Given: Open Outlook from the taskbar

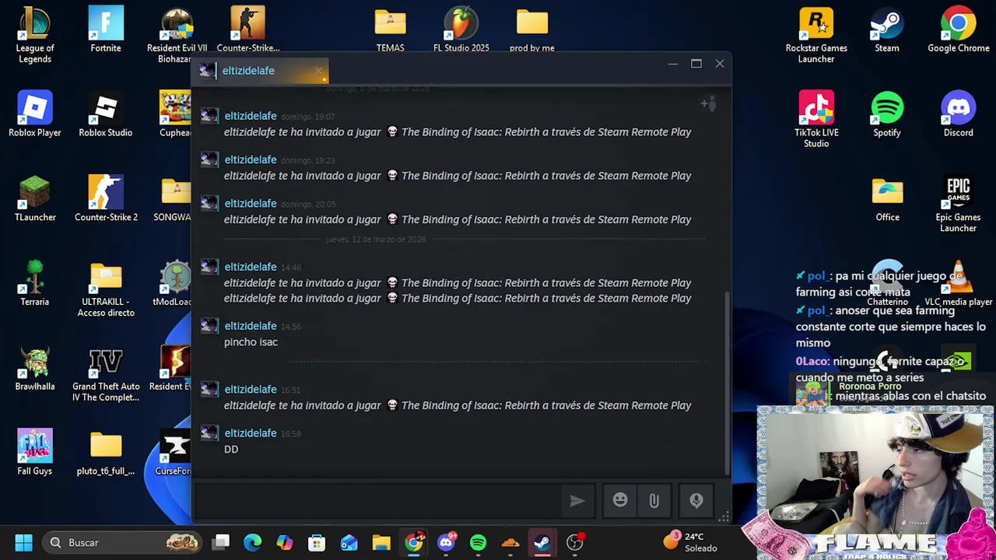Looking at the screenshot, I should 349,542.
